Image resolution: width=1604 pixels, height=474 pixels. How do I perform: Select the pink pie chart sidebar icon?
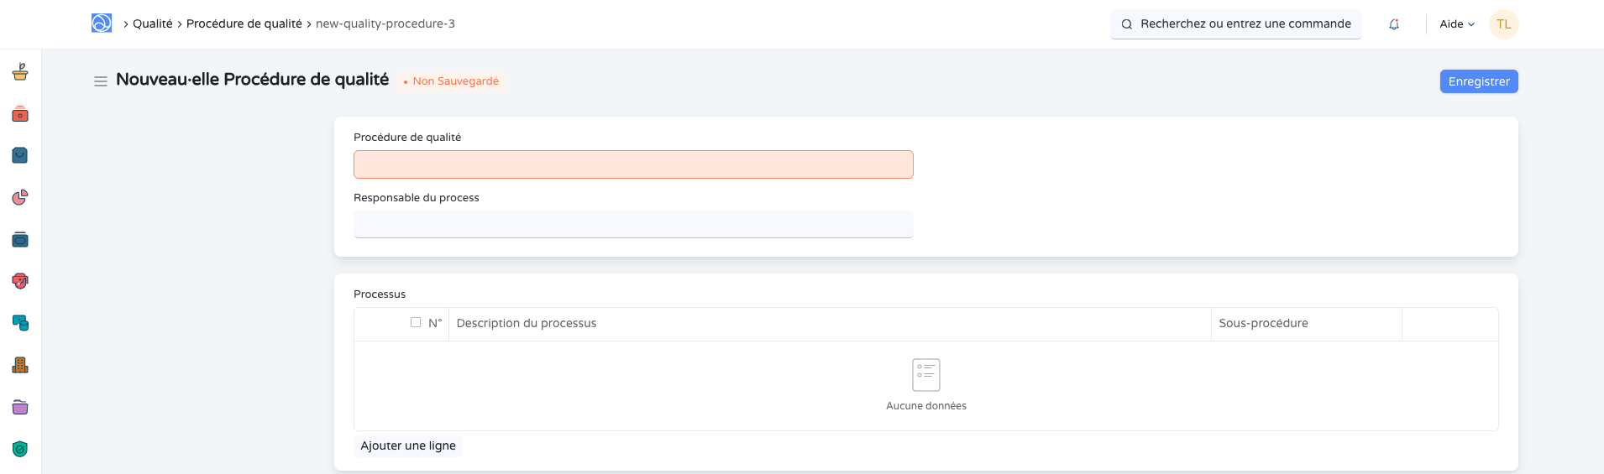(x=20, y=197)
